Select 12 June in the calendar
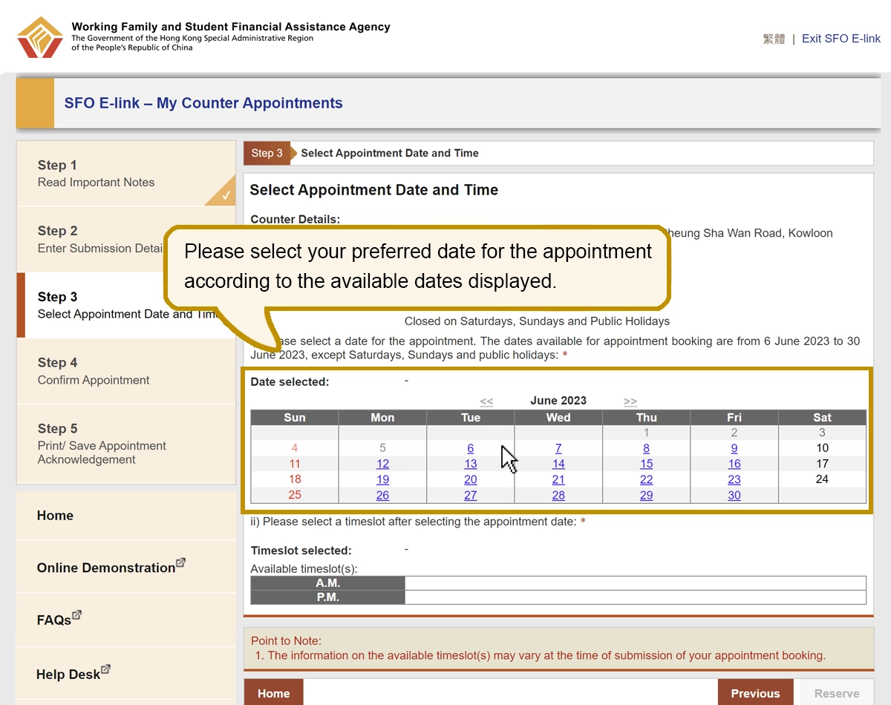 (x=382, y=464)
